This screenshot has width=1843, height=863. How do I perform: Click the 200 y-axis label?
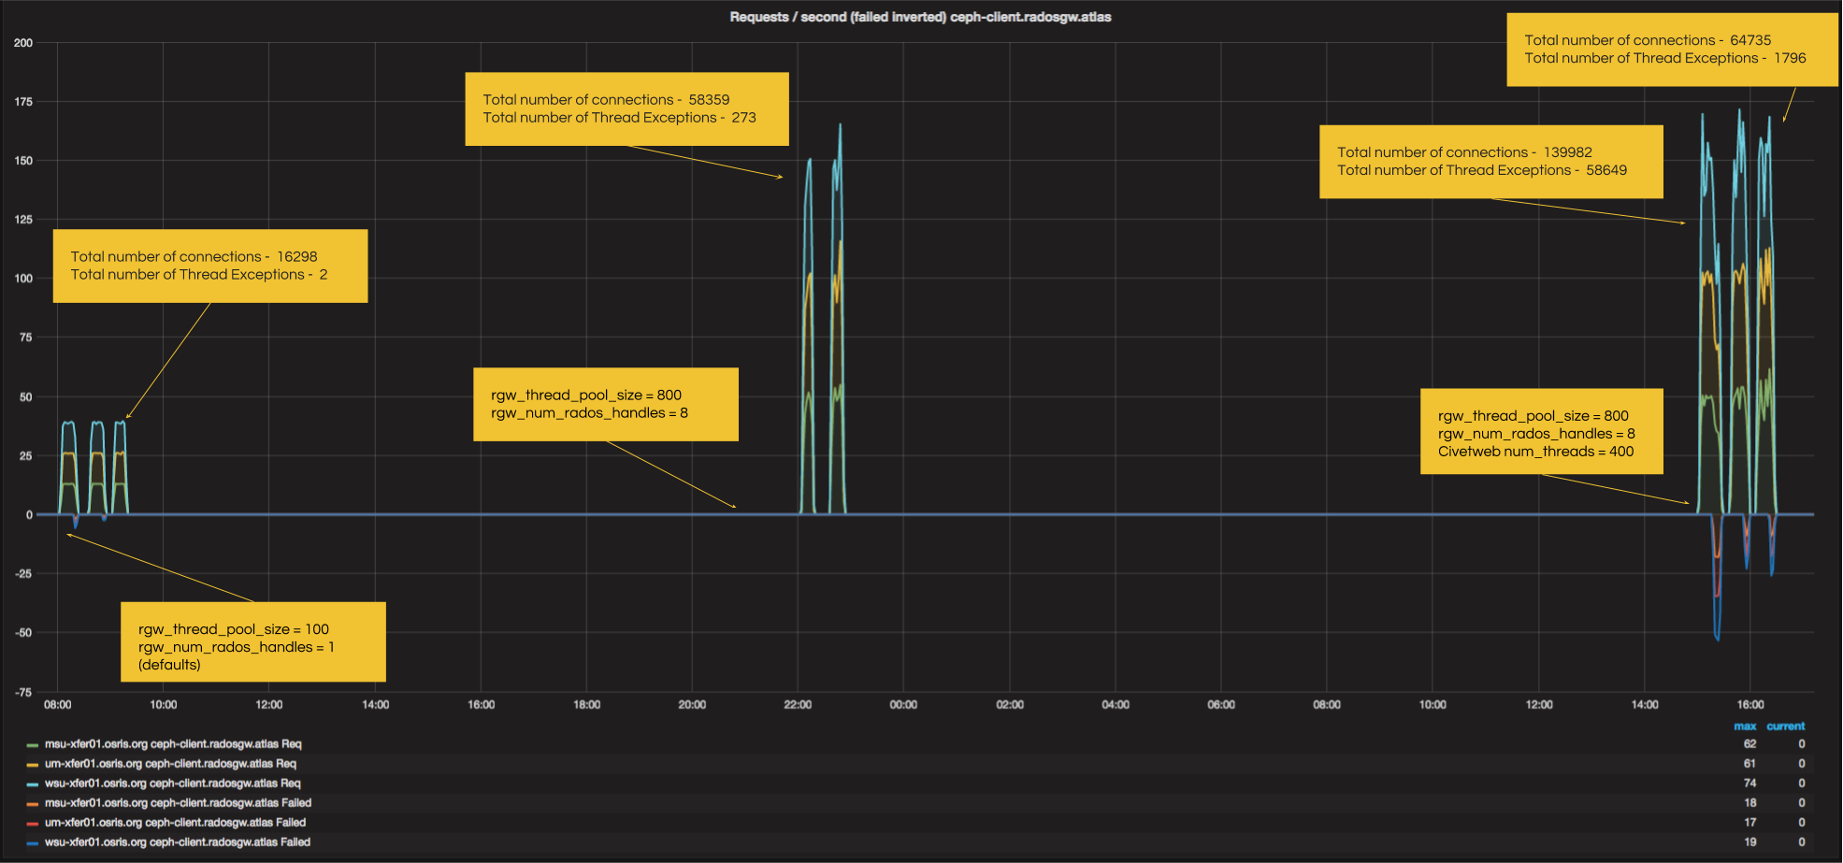(23, 43)
